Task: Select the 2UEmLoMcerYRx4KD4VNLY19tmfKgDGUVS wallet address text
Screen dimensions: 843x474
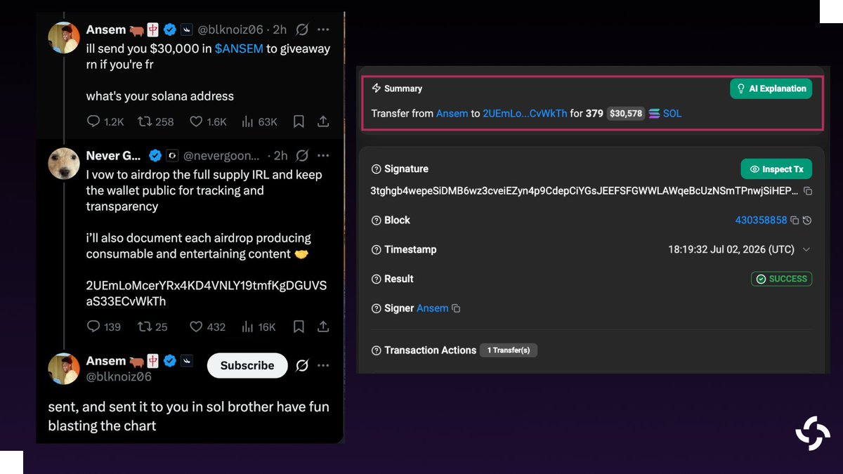Action: [207, 286]
